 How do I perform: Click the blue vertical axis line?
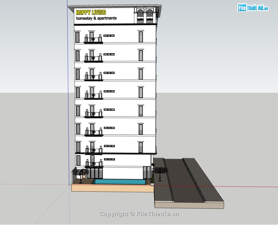click(x=68, y=92)
